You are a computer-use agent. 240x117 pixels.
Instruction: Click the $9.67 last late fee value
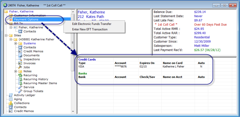(198, 20)
